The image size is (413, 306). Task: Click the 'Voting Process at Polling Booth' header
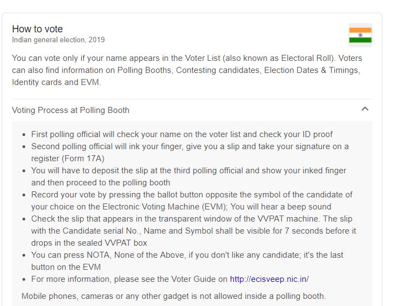click(71, 110)
